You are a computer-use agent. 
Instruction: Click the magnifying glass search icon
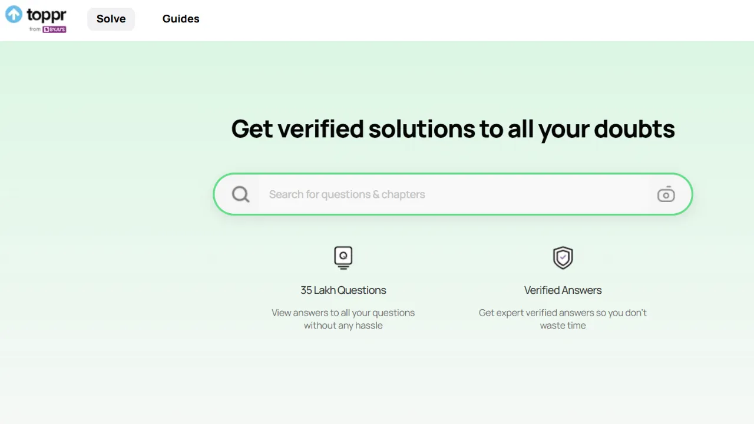(x=240, y=194)
